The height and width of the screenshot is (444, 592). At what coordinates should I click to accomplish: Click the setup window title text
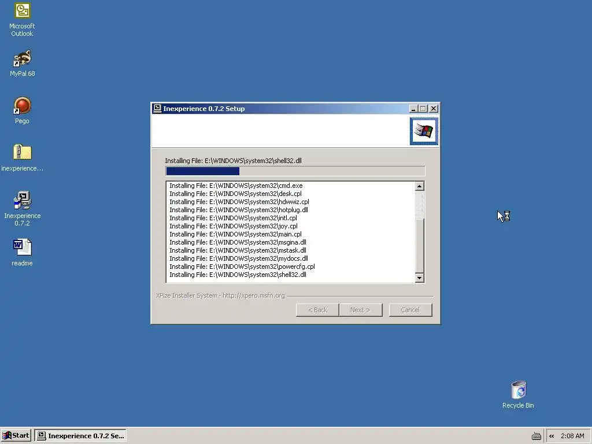(204, 109)
